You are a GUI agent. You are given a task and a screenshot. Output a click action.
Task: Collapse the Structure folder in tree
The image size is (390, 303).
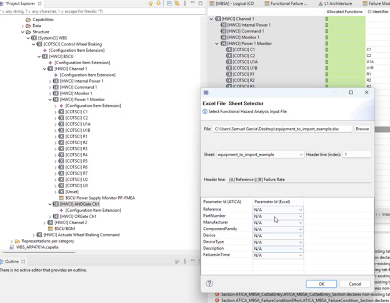pyautogui.click(x=23, y=32)
